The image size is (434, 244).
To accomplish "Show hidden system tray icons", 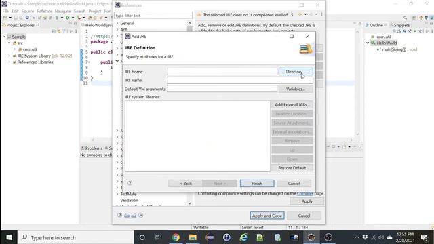I will pos(357,237).
